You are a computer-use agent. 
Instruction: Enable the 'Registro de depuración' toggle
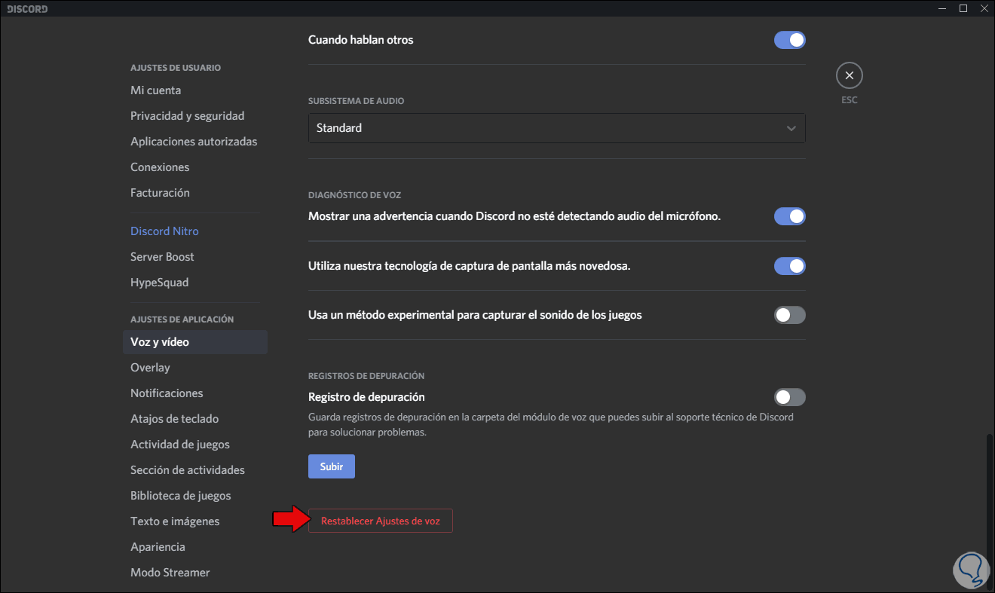(789, 397)
